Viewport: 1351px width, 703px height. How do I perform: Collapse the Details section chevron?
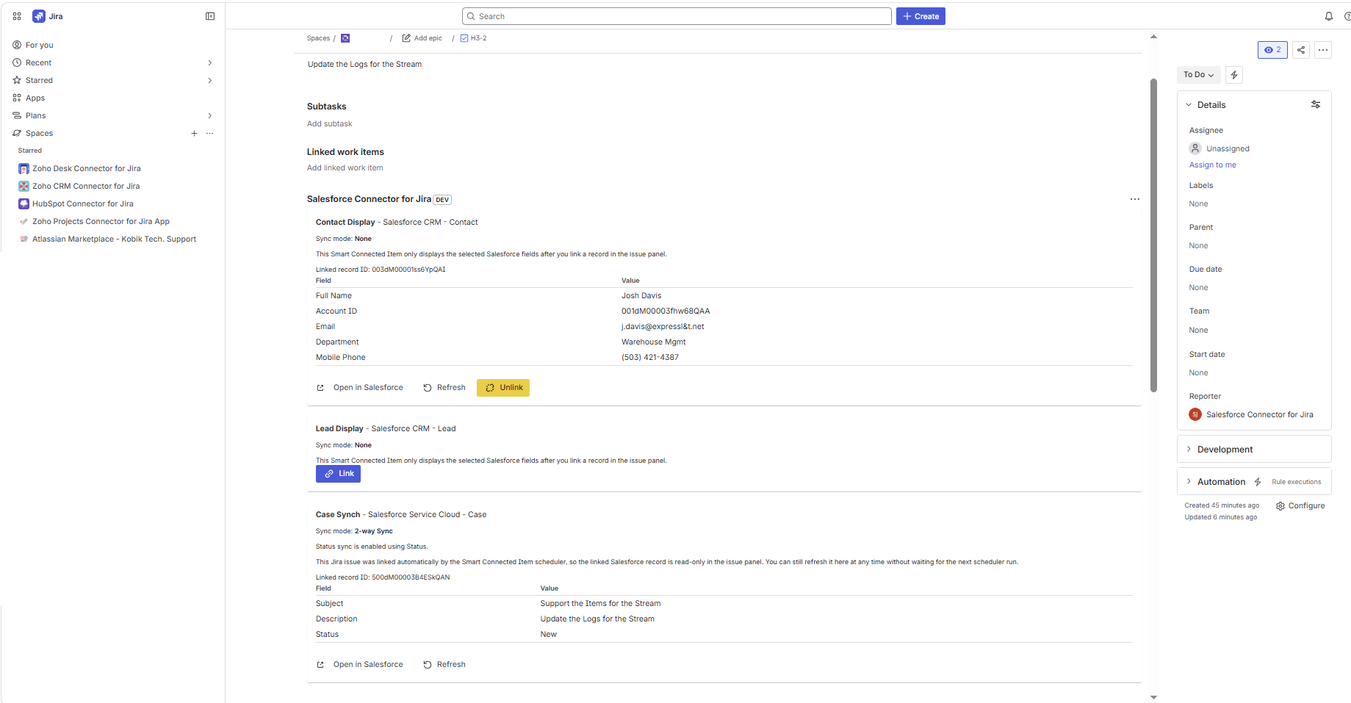click(1189, 105)
